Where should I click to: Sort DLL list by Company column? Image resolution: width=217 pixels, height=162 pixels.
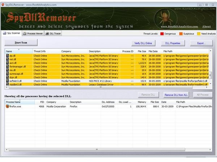click(x=74, y=51)
